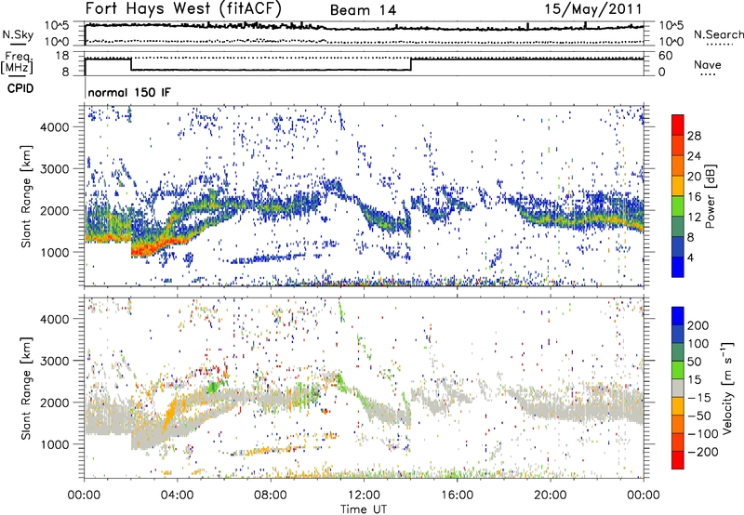This screenshot has height=515, width=744.
Task: Click the 'Freq. [MHz]' label
Action: [x=17, y=62]
